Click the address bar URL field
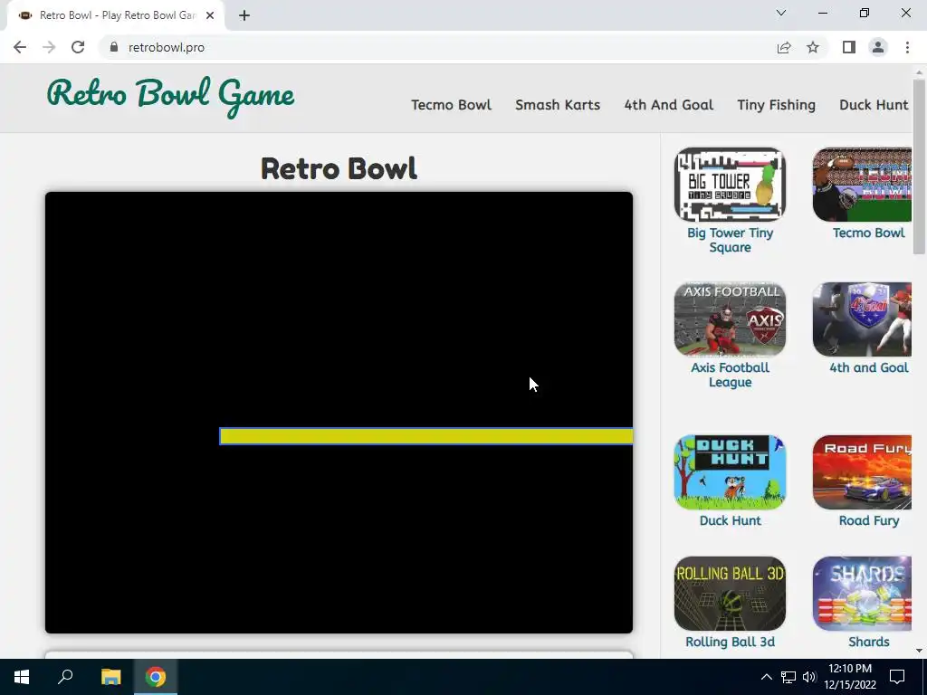 click(x=437, y=47)
